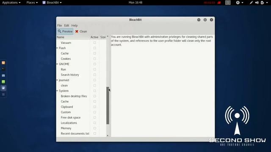The width and height of the screenshot is (271, 152).
Task: Enable the Free disk space checkbox
Action: click(x=95, y=117)
